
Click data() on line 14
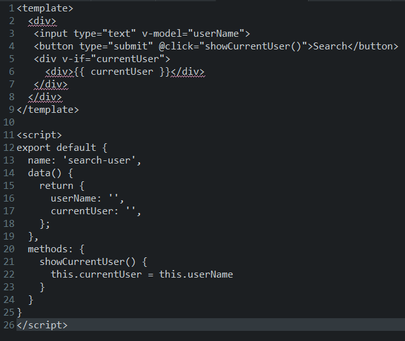tap(45, 173)
